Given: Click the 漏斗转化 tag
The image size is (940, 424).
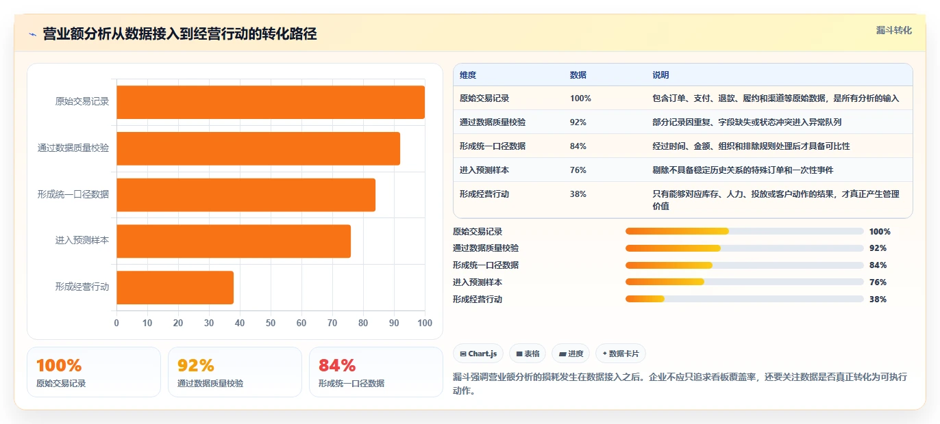Looking at the screenshot, I should point(893,30).
